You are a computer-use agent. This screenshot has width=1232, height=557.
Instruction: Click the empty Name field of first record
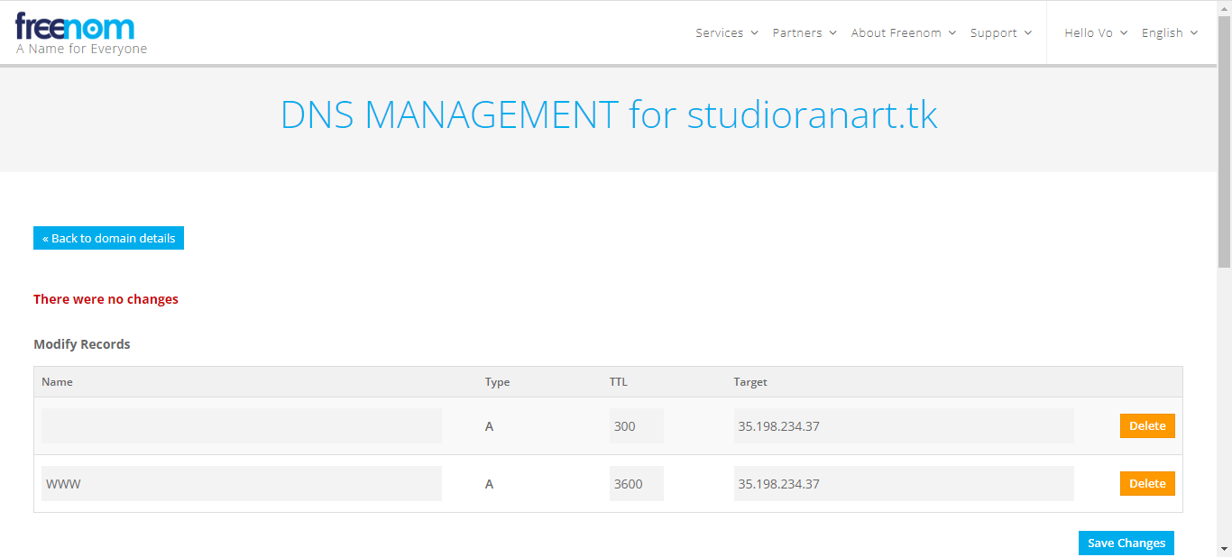242,426
